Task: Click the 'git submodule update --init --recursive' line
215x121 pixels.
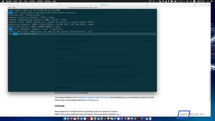Action: pyautogui.click(x=39, y=29)
